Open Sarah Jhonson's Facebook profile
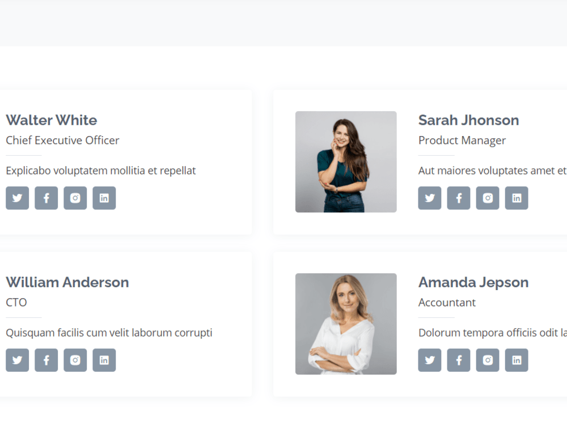The image size is (567, 425). (x=459, y=198)
